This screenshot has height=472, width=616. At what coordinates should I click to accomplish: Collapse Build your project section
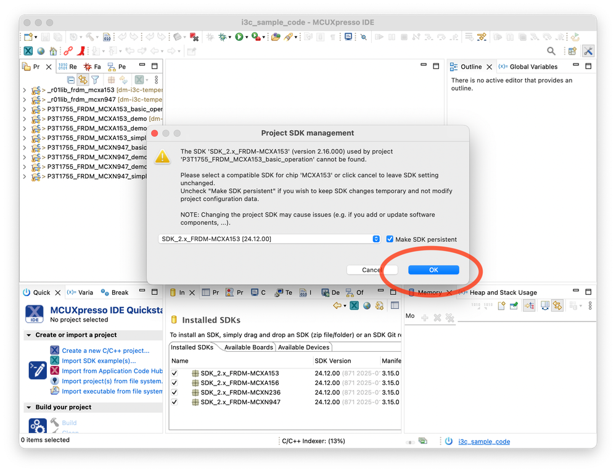pyautogui.click(x=29, y=408)
